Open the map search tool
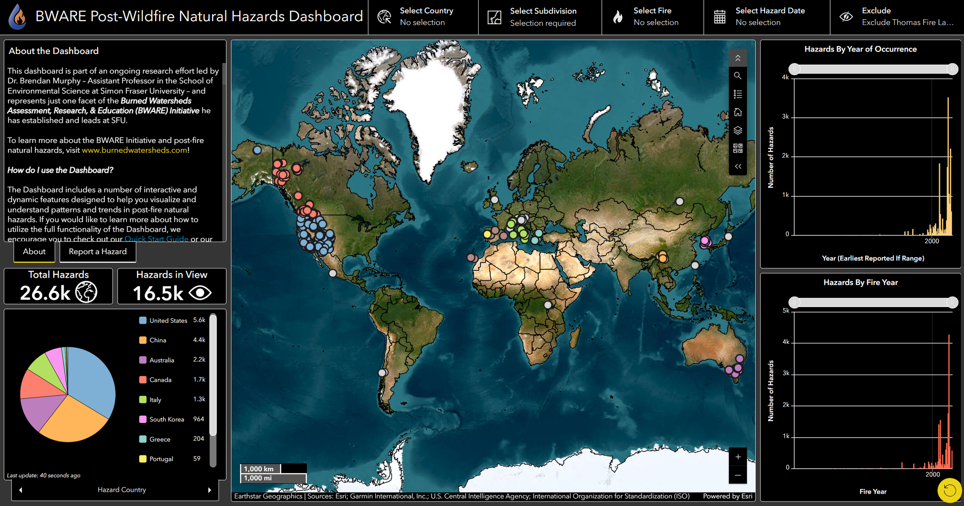964x506 pixels. coord(737,76)
